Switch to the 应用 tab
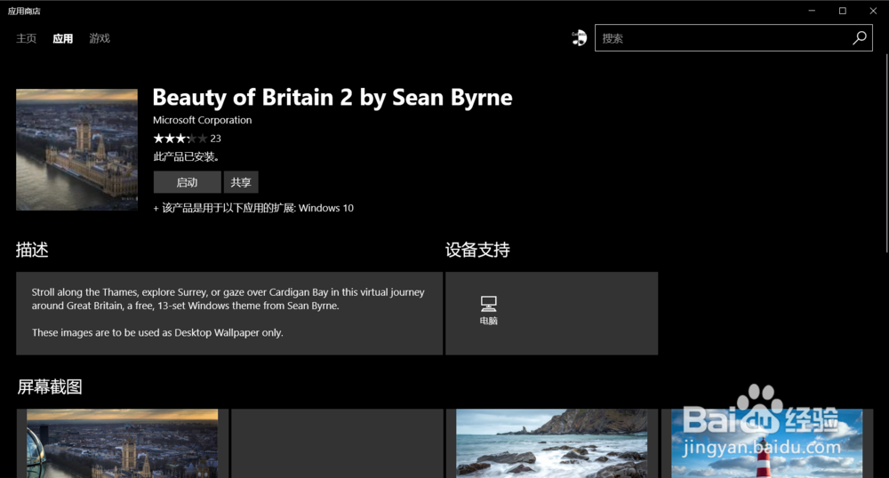The height and width of the screenshot is (478, 889). coord(63,38)
